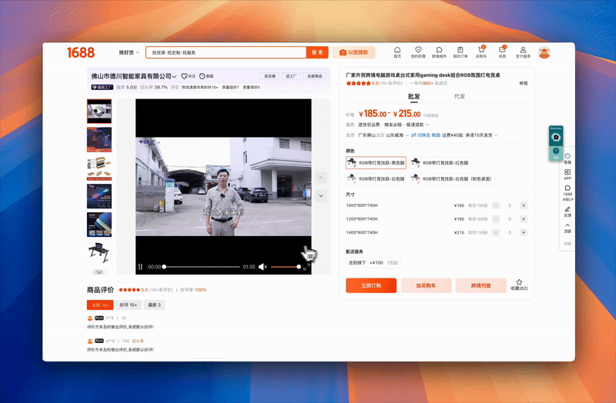Switch to the 批发 tab

[x=413, y=96]
